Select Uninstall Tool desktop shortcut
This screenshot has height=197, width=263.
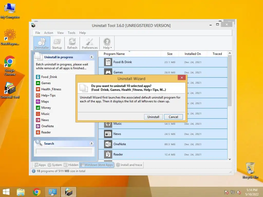10,91
